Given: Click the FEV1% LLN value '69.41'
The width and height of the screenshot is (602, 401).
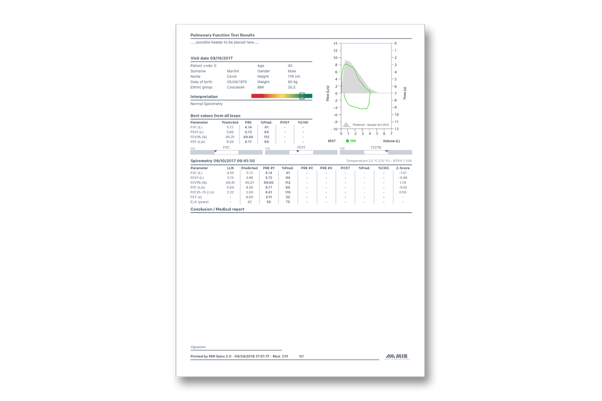Looking at the screenshot, I should pyautogui.click(x=230, y=183).
